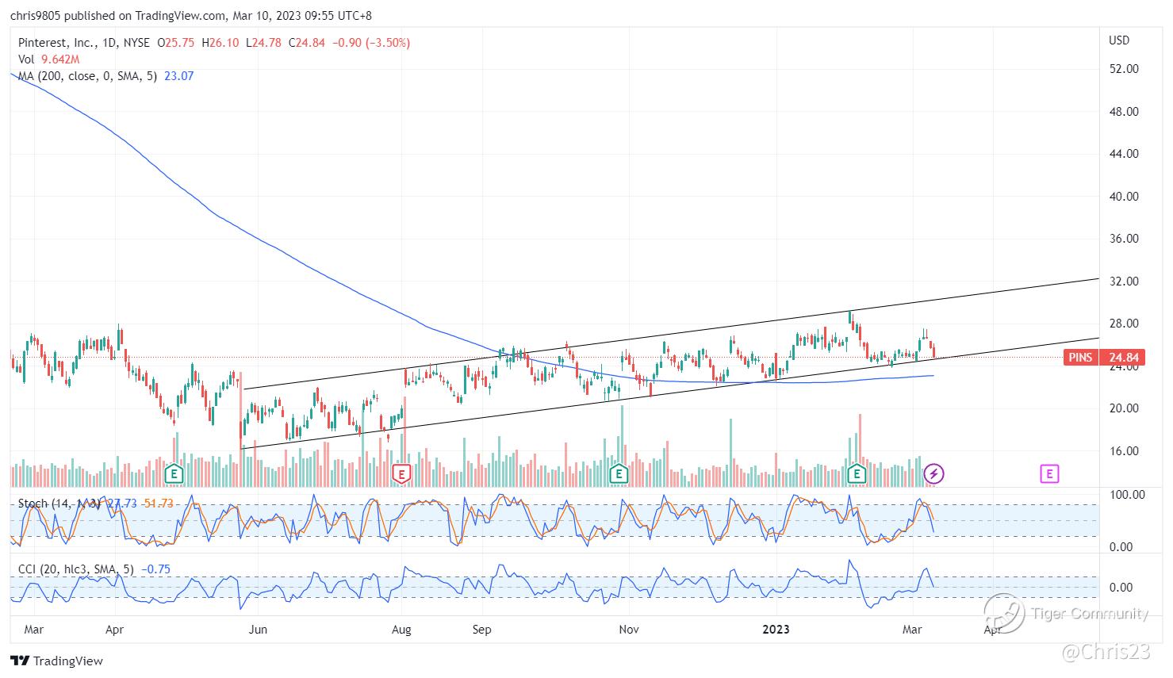
Task: Click the −0.90 (−3.50%) change value
Action: click(x=370, y=43)
